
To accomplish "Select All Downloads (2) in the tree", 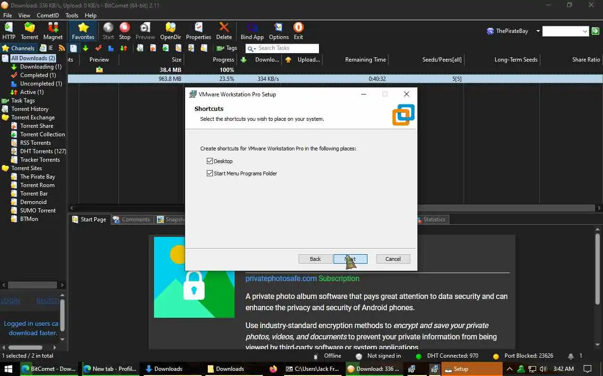I will (x=33, y=58).
